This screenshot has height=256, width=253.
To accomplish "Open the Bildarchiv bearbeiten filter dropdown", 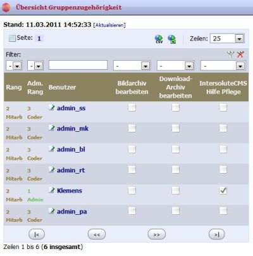I will coord(132,66).
